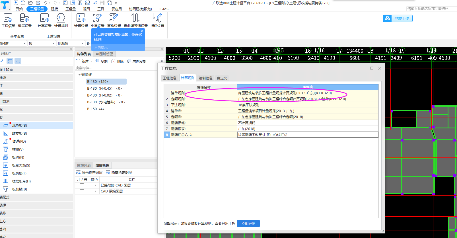Viewport: 457px width, 238px height.
Task: Click the open folder icon in quick toolbar
Action: pos(30,3)
